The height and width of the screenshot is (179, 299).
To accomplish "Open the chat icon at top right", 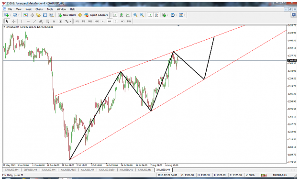I will pos(293,15).
